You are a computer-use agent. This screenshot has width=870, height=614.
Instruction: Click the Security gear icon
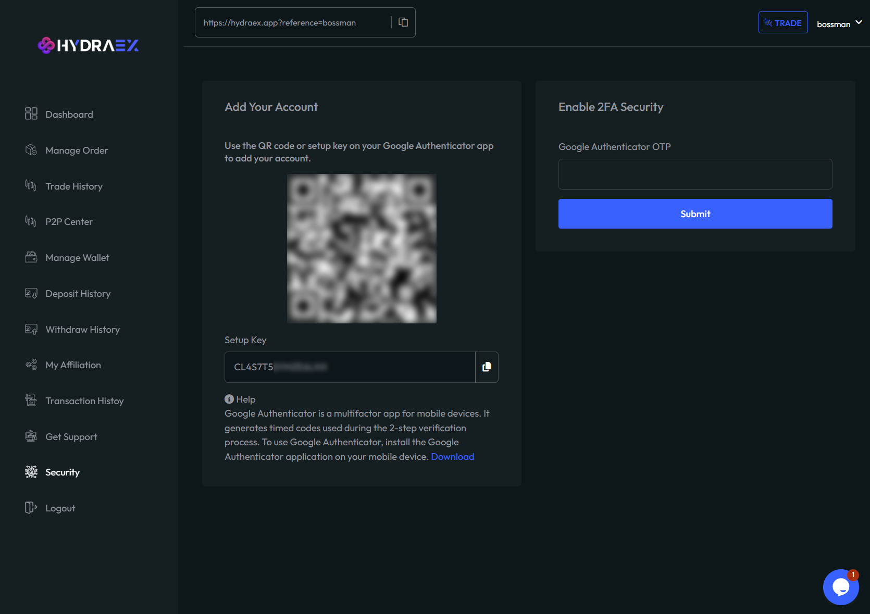pyautogui.click(x=31, y=472)
